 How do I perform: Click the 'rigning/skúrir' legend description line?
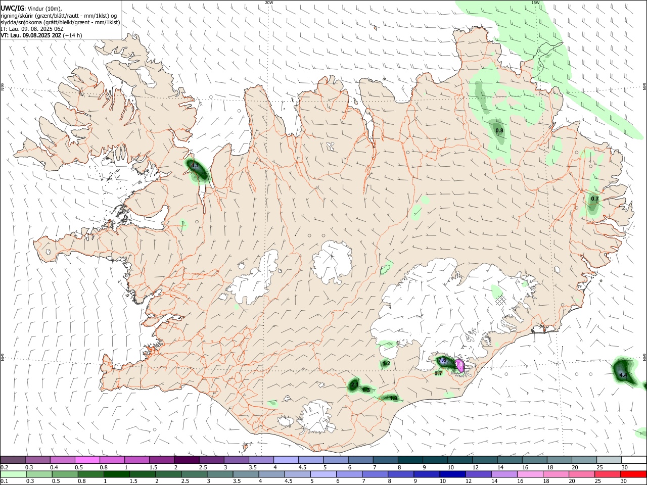click(59, 16)
